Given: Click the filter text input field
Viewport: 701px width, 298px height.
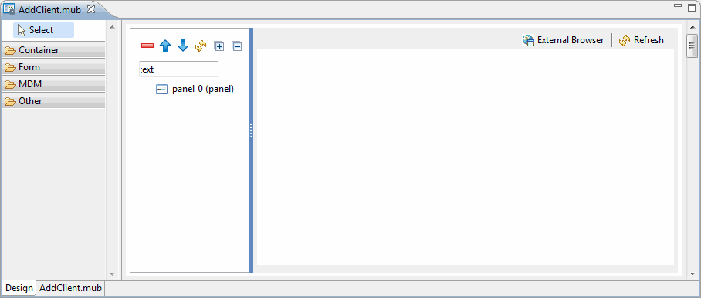Looking at the screenshot, I should point(179,69).
